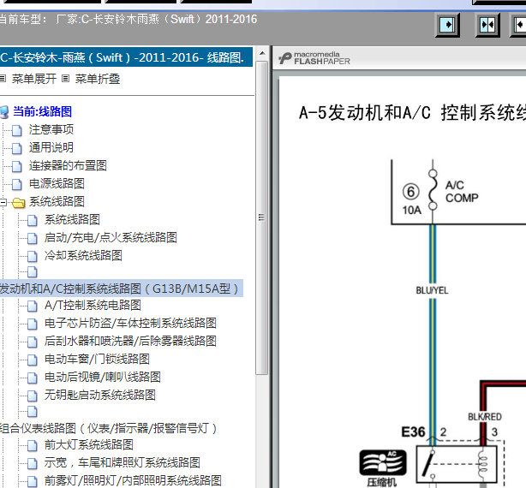526x488 pixels.
Task: Open 启动/充电/点火系统线路图
Action: [111, 238]
